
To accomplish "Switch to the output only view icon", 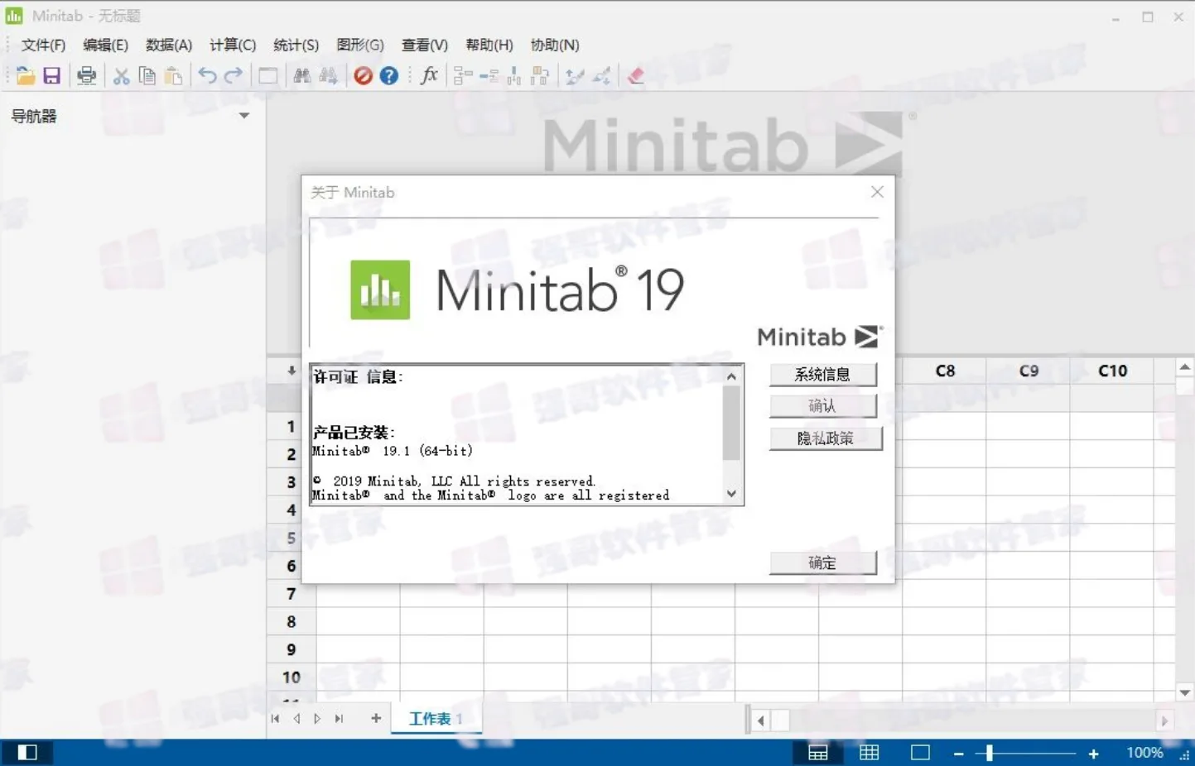I will click(x=920, y=752).
